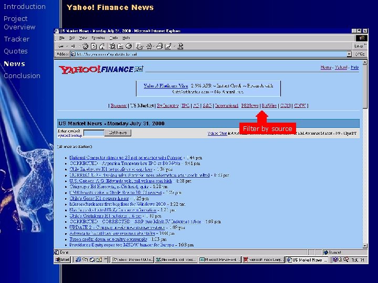Click the page icon in Address bar
The width and height of the screenshot is (378, 283).
click(x=73, y=54)
